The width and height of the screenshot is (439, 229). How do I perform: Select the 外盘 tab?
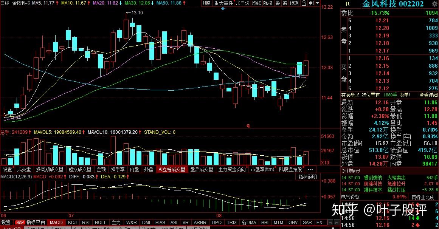(x=149, y=169)
